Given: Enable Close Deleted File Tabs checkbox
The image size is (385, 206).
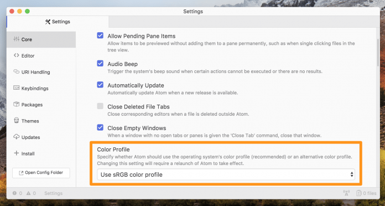Looking at the screenshot, I should (100, 106).
